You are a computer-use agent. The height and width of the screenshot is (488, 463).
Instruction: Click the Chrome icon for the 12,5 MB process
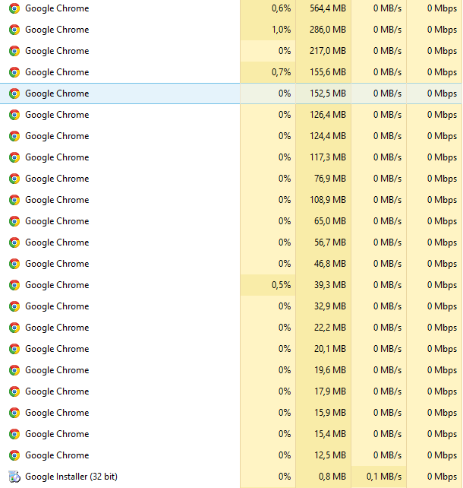coord(14,455)
